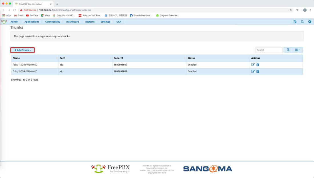Click into the trunk table Search field
The width and height of the screenshot is (314, 178).
coord(269,50)
